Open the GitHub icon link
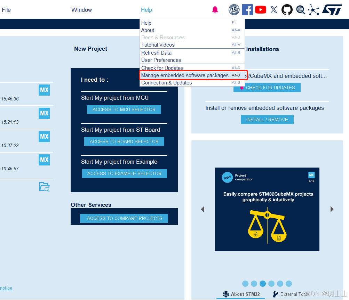The height and width of the screenshot is (300, 349). [x=287, y=10]
